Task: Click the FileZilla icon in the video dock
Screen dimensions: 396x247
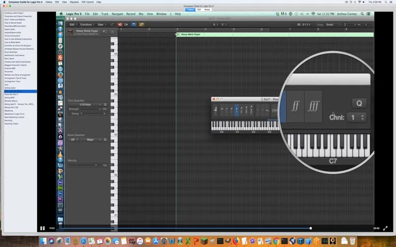Action: click(60, 57)
